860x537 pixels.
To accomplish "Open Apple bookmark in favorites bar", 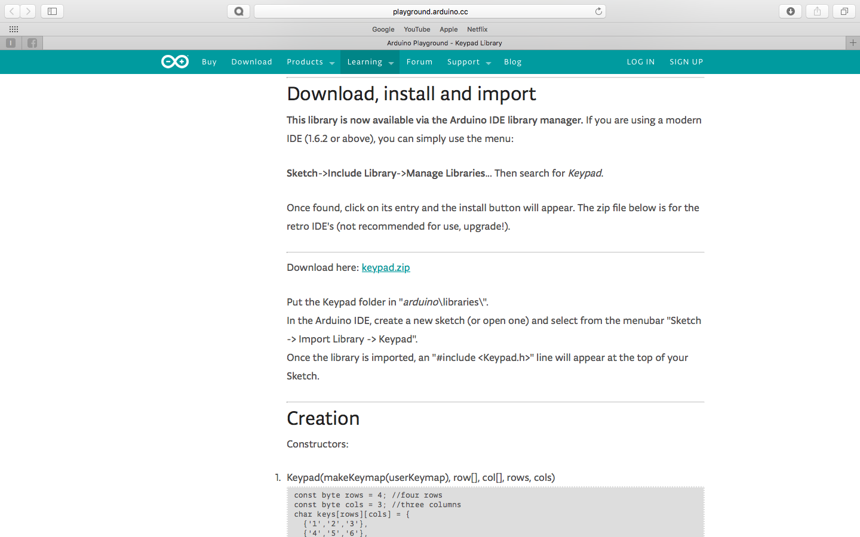I will click(x=449, y=29).
